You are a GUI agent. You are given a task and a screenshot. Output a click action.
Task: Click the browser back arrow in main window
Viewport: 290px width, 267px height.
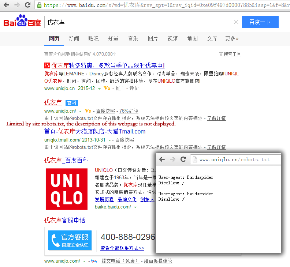pos(7,5)
